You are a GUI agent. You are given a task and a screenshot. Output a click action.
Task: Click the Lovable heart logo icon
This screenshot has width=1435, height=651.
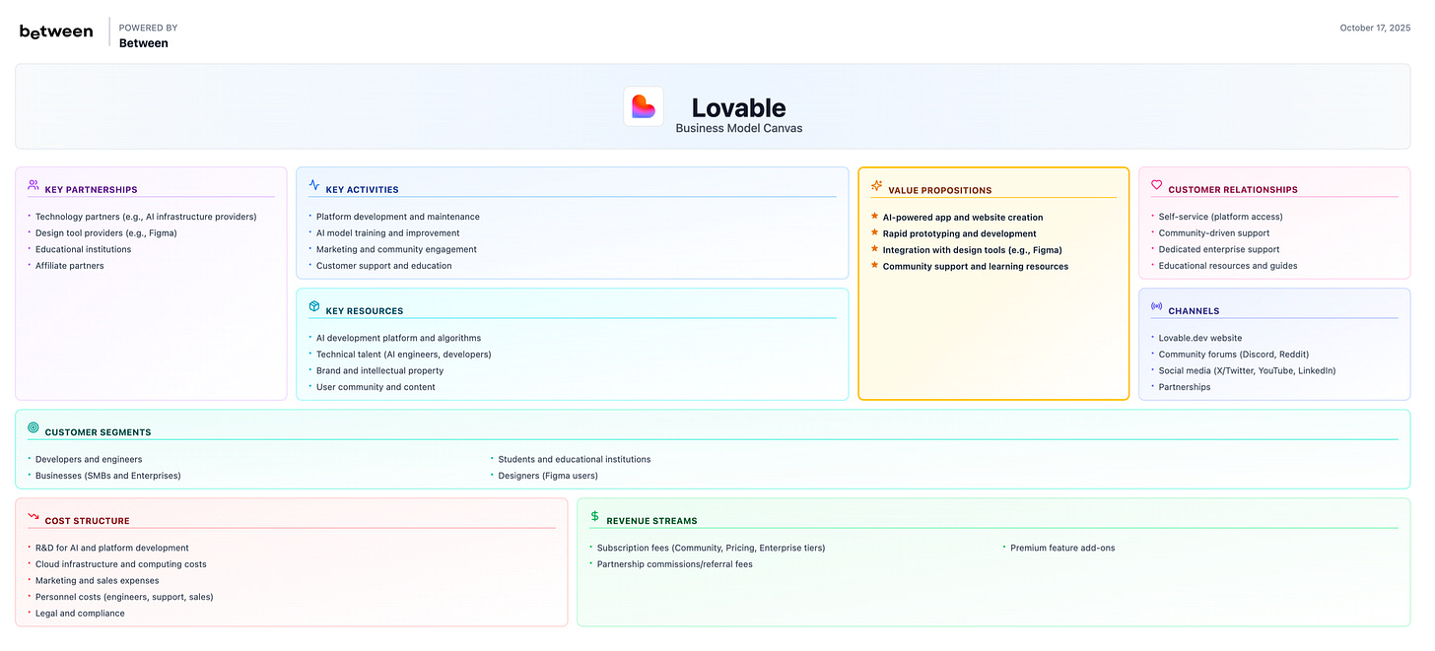(644, 106)
